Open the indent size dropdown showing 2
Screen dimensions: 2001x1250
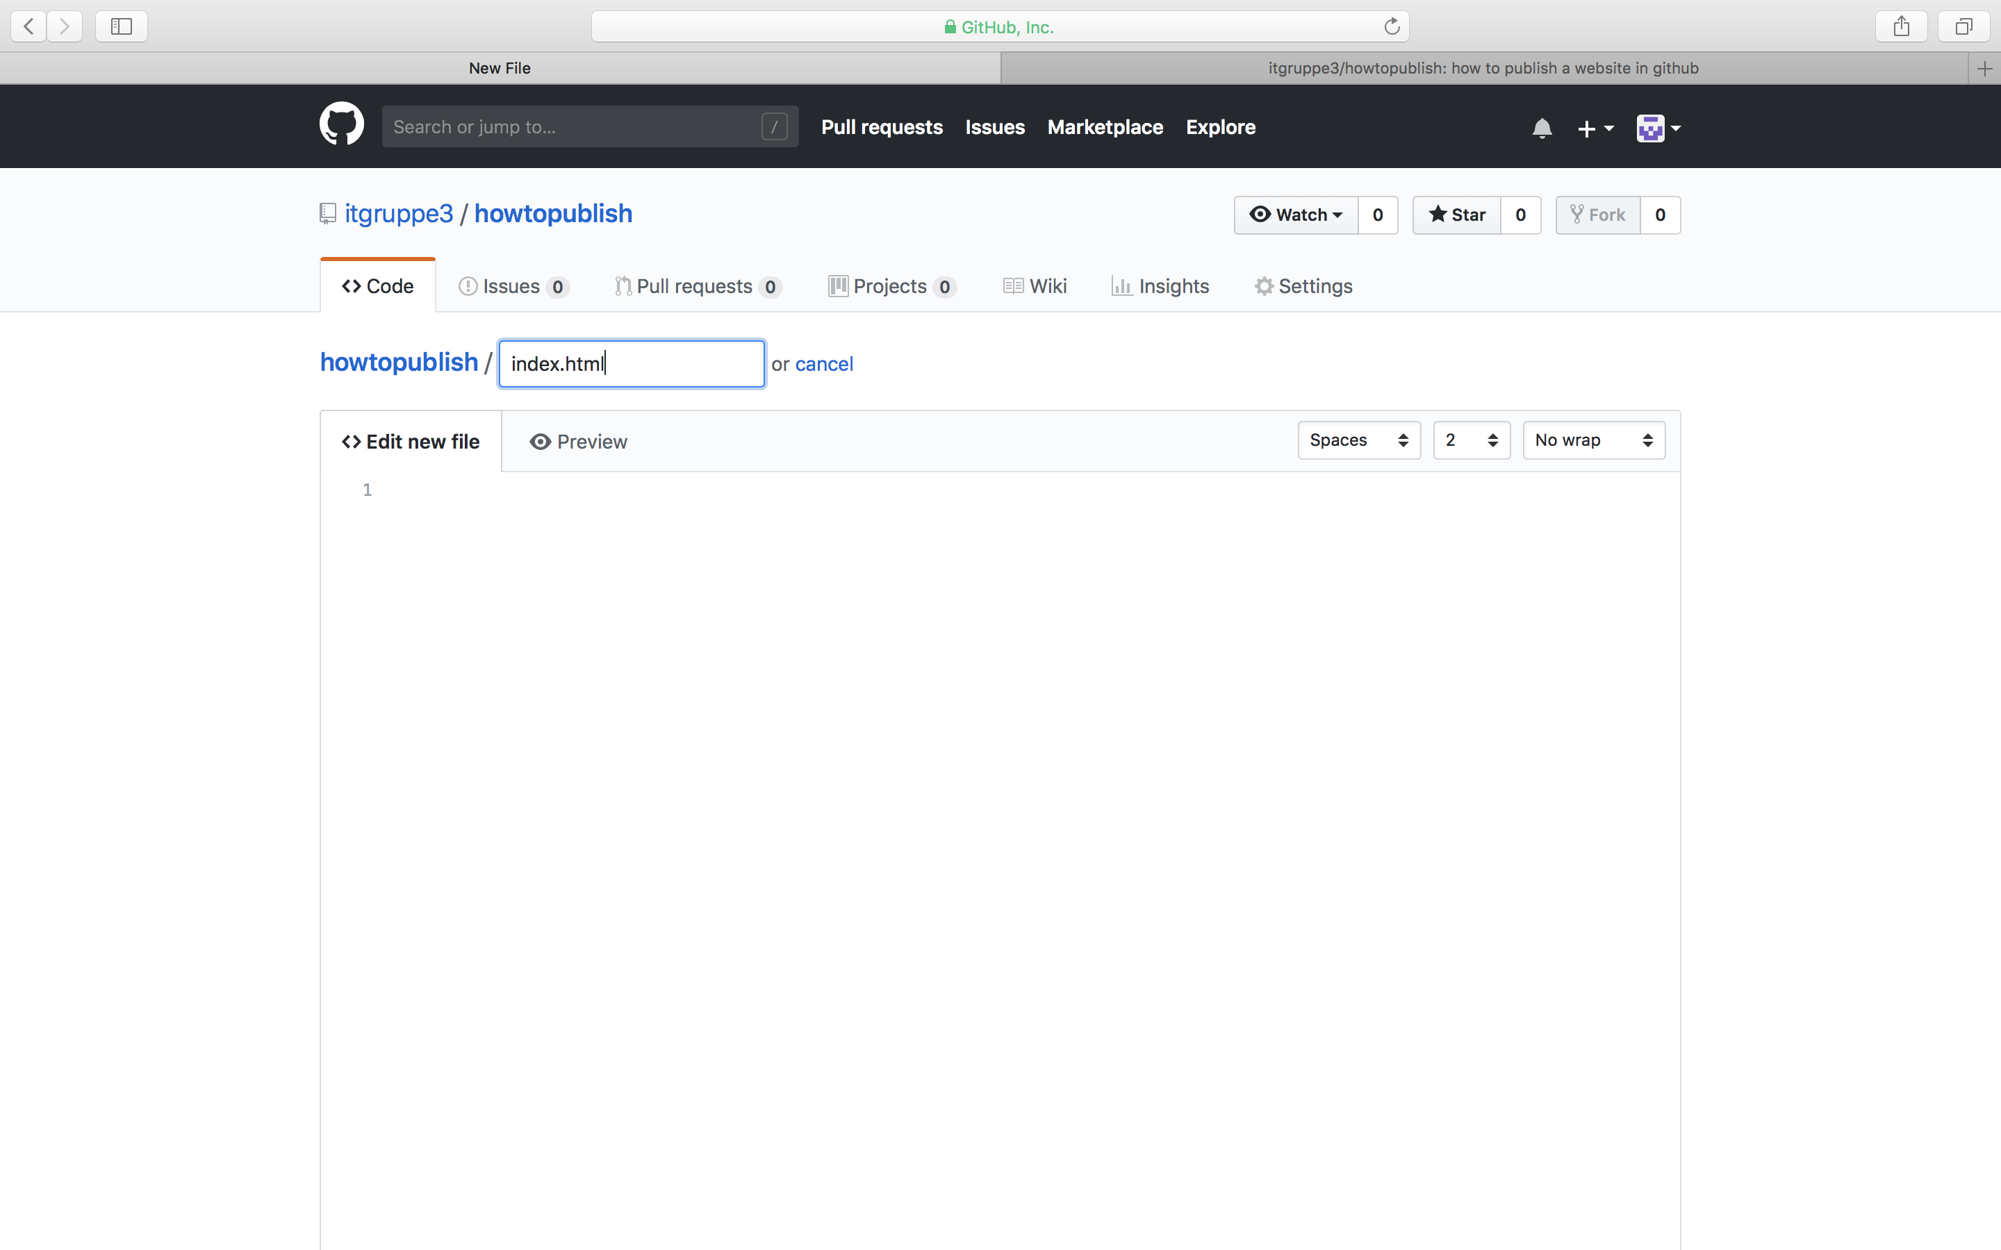coord(1470,440)
